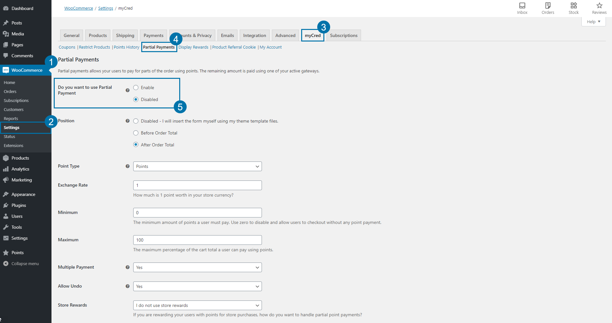The height and width of the screenshot is (323, 612).
Task: Open Customers under WooCommerce submenu
Action: point(14,110)
